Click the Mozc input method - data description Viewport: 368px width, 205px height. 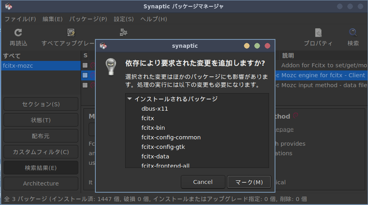[x=324, y=85]
